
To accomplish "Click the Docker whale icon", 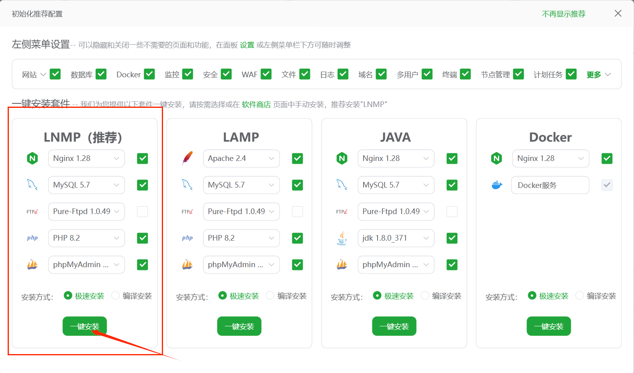I will tap(497, 185).
